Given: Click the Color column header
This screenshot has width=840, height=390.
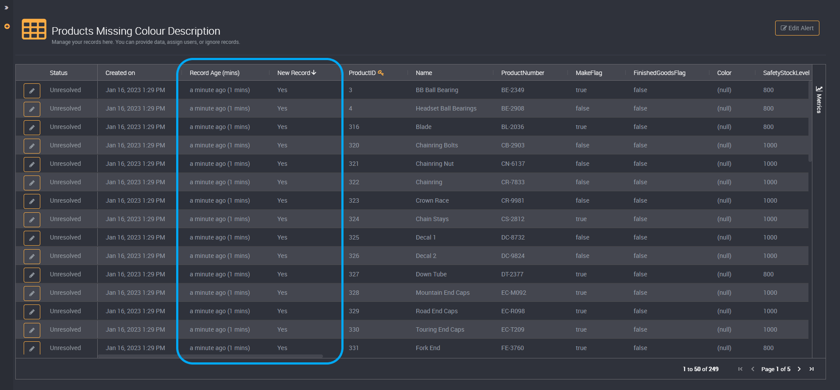Looking at the screenshot, I should pyautogui.click(x=724, y=73).
